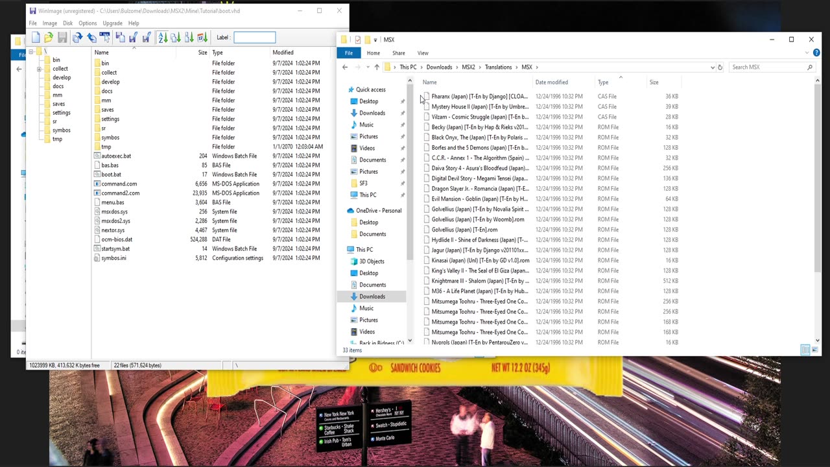830x467 pixels.
Task: Open the Share tab in Explorer
Action: 399,53
